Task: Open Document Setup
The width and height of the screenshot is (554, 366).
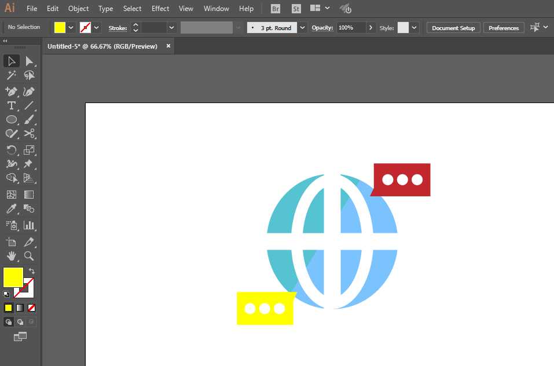Action: pyautogui.click(x=453, y=28)
